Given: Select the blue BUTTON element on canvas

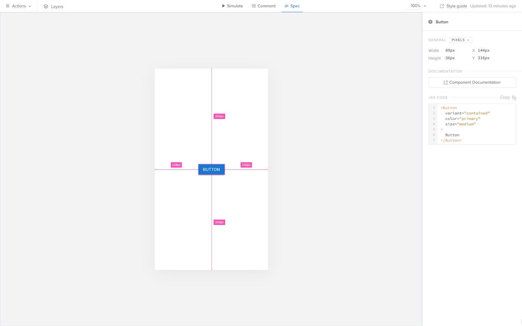Looking at the screenshot, I should (x=211, y=170).
